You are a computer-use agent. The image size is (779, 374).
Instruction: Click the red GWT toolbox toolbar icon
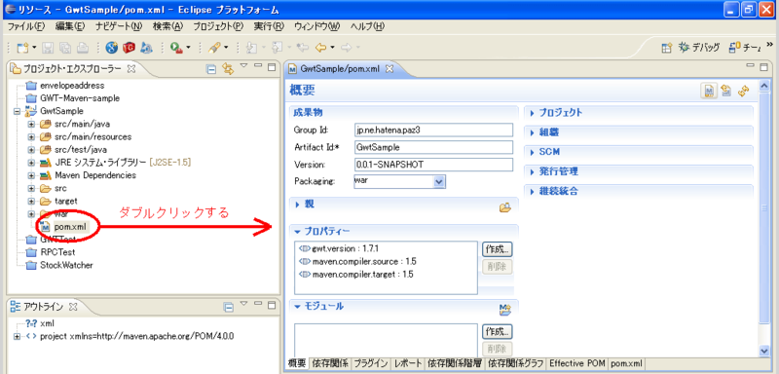point(130,48)
